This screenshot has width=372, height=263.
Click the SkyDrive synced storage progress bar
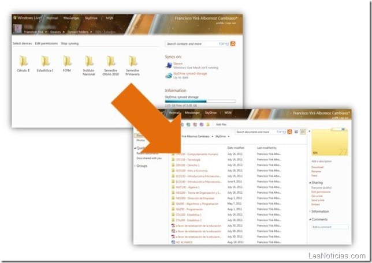point(200,101)
